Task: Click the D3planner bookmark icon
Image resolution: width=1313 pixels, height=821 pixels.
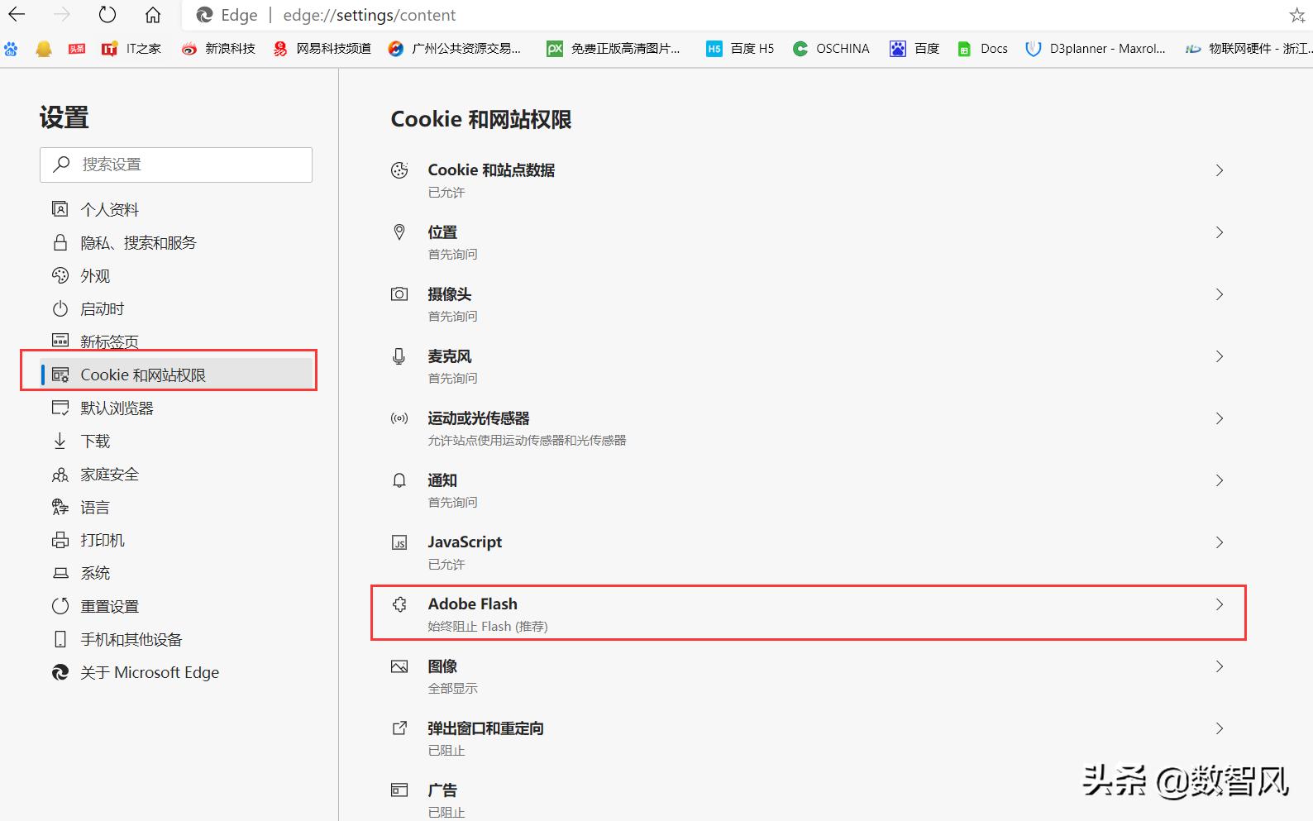Action: click(x=1033, y=49)
